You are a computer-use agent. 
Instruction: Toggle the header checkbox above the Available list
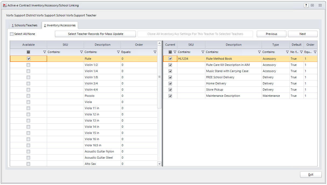28,52
